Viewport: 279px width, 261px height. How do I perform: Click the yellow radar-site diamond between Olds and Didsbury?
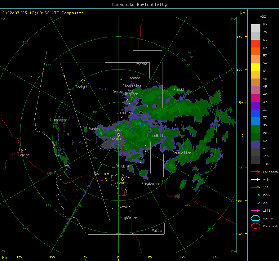click(118, 135)
